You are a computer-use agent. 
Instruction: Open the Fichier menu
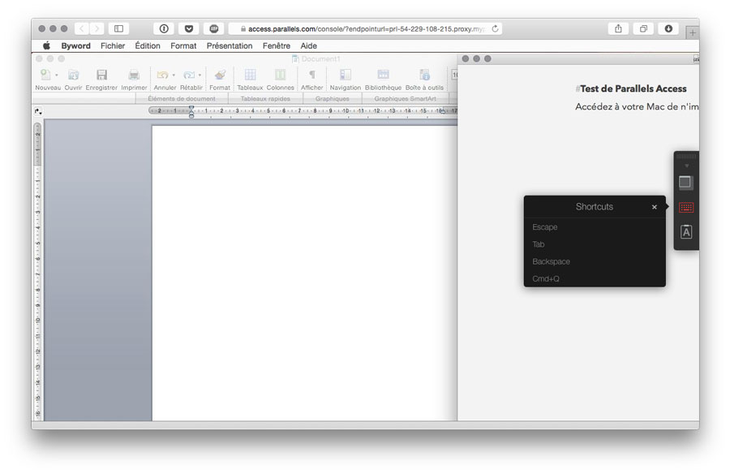tap(113, 45)
